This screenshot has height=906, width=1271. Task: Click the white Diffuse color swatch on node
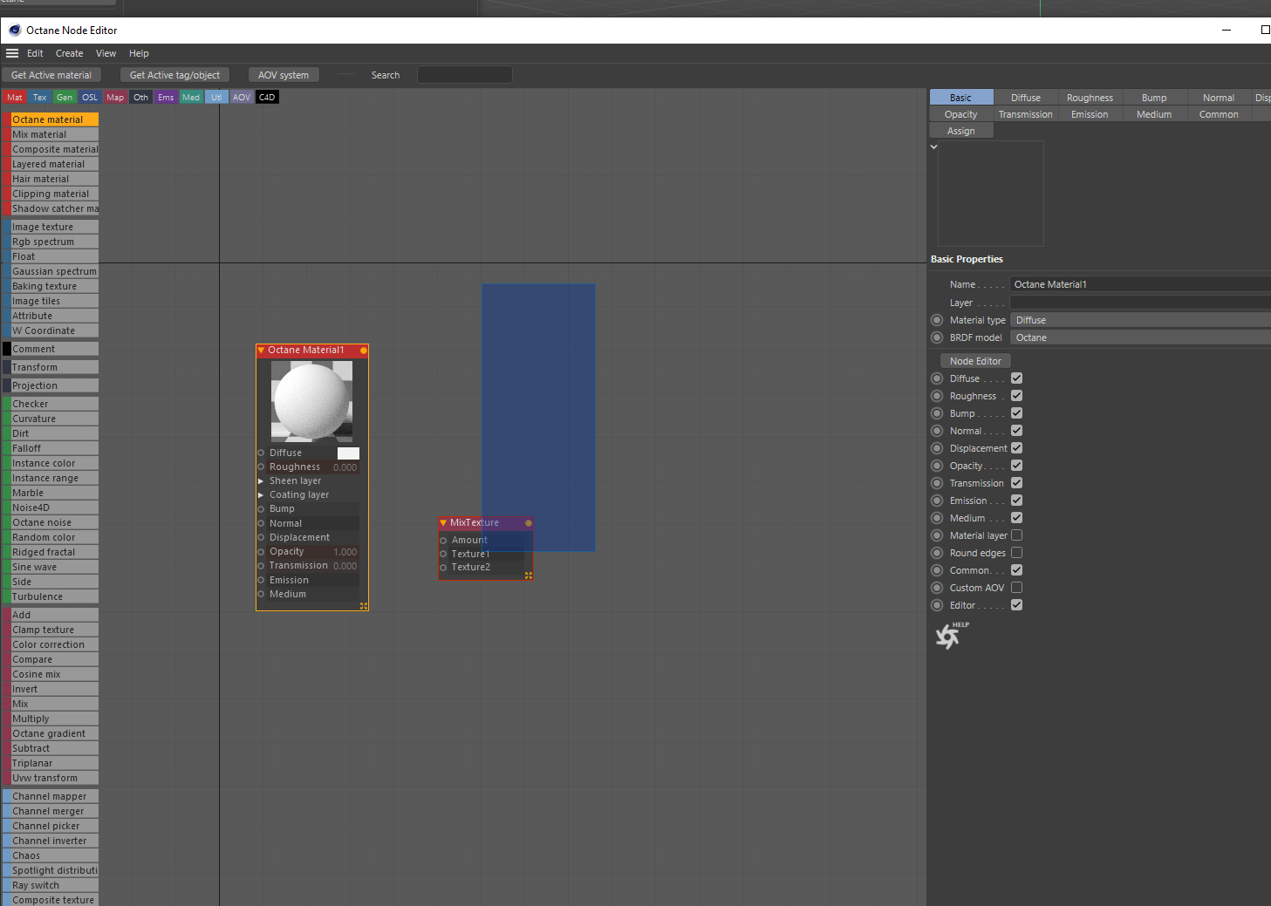(348, 453)
